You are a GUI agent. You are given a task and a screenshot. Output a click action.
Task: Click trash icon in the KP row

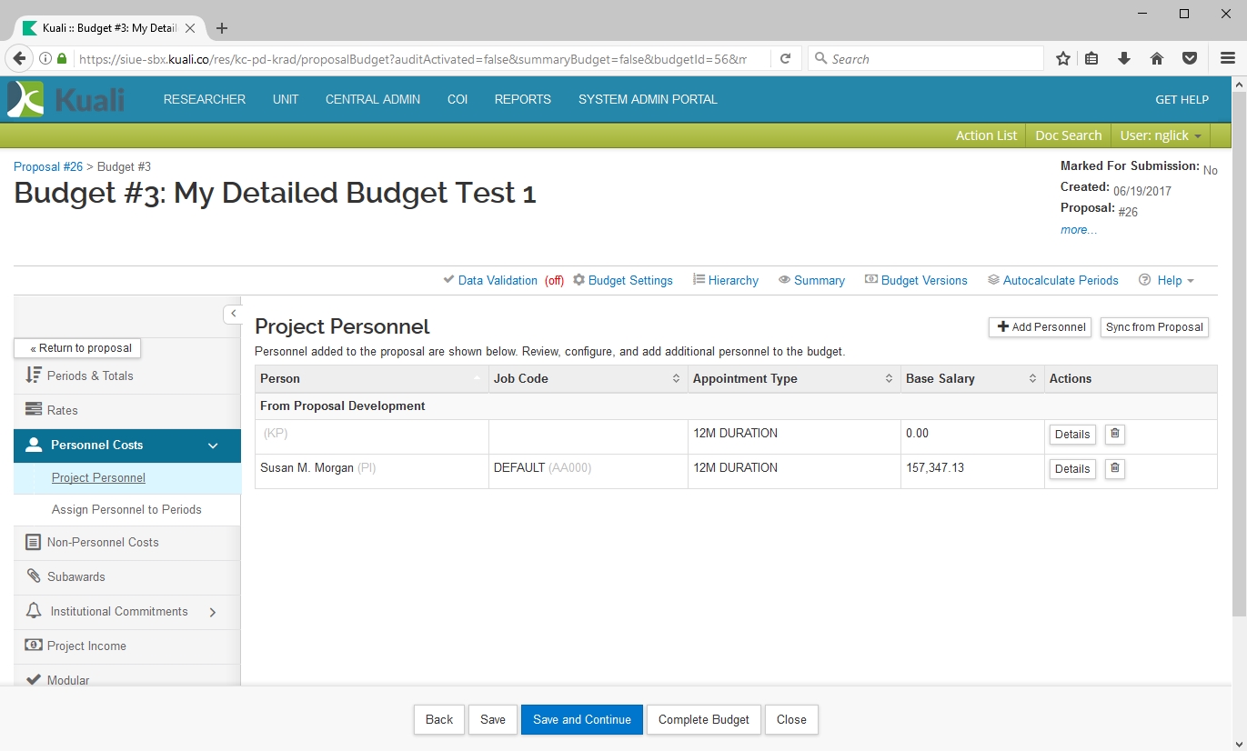(1115, 434)
